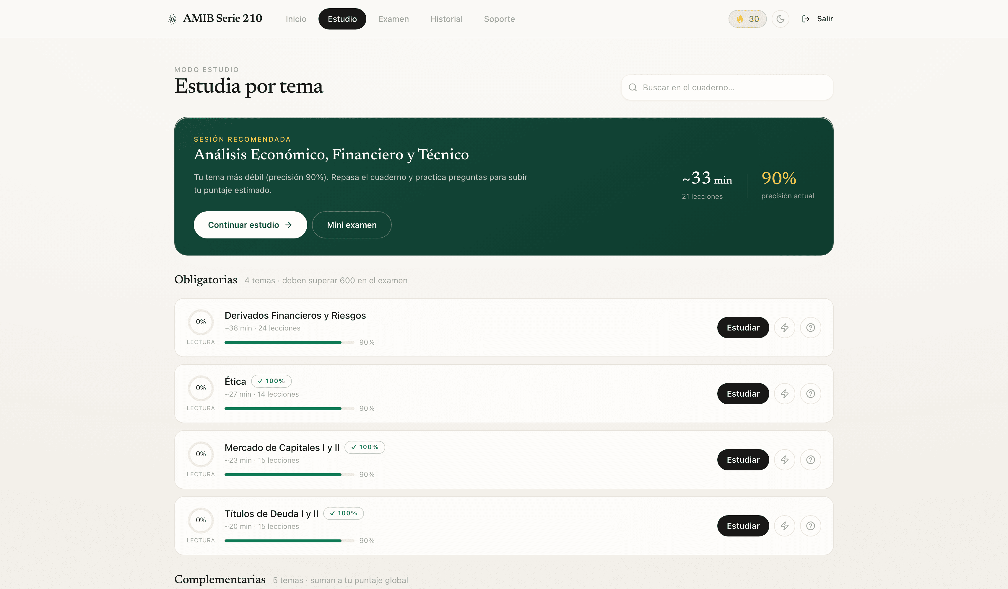
Task: Click the '~23 min · 15 lecciones' text
Action: pos(261,460)
